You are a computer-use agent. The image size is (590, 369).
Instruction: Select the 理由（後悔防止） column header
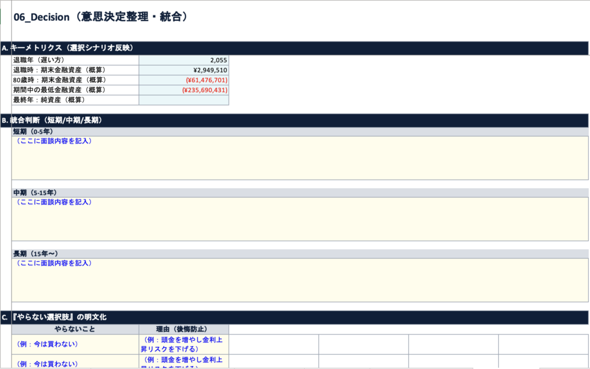[184, 329]
